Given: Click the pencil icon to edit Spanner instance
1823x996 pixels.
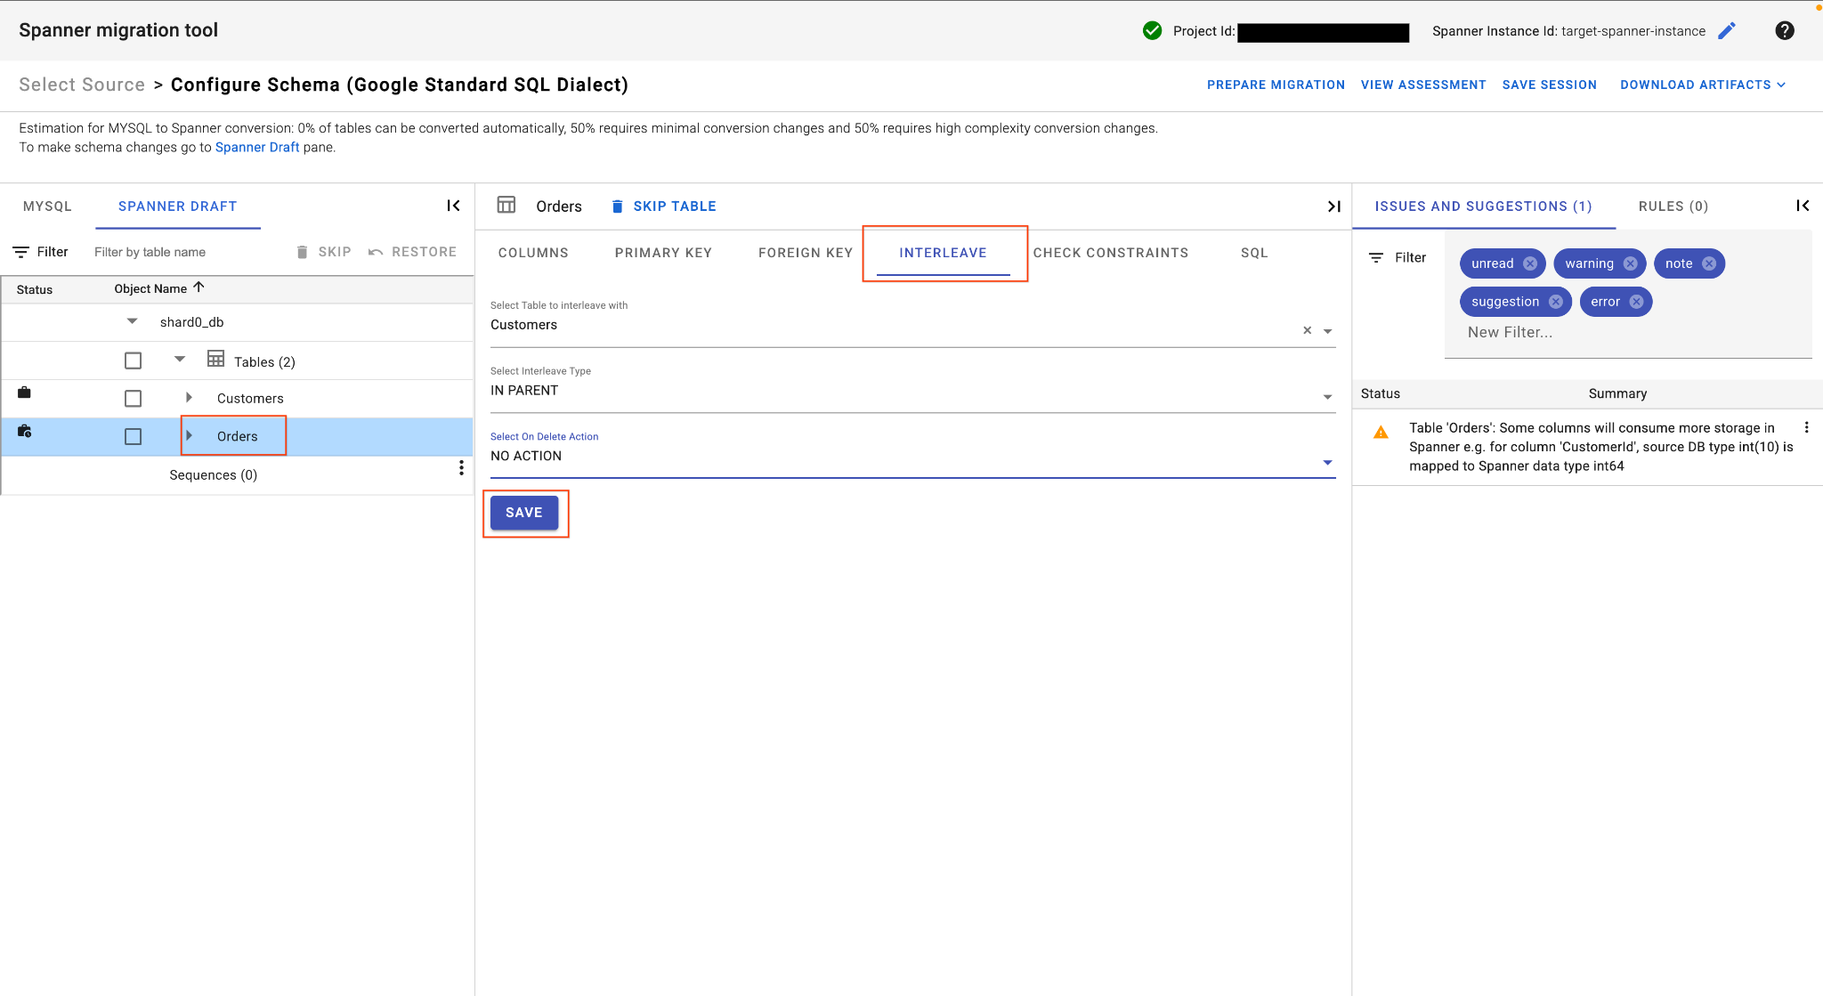Looking at the screenshot, I should pyautogui.click(x=1727, y=31).
